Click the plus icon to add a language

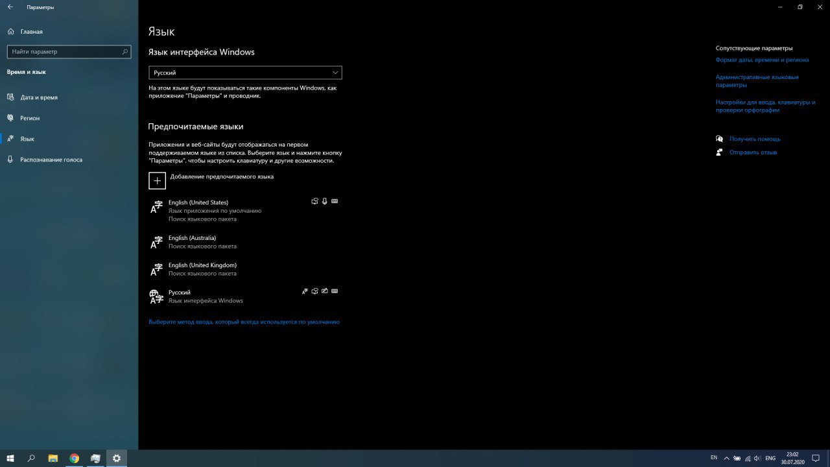157,181
